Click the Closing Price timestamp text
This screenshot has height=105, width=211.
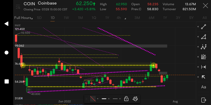click(45, 10)
